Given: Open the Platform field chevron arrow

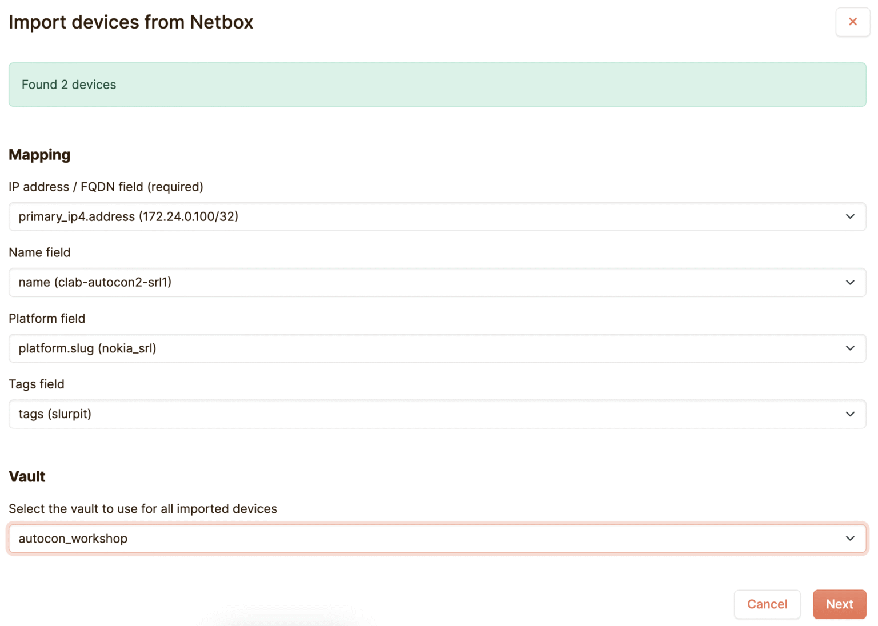Looking at the screenshot, I should coord(850,348).
